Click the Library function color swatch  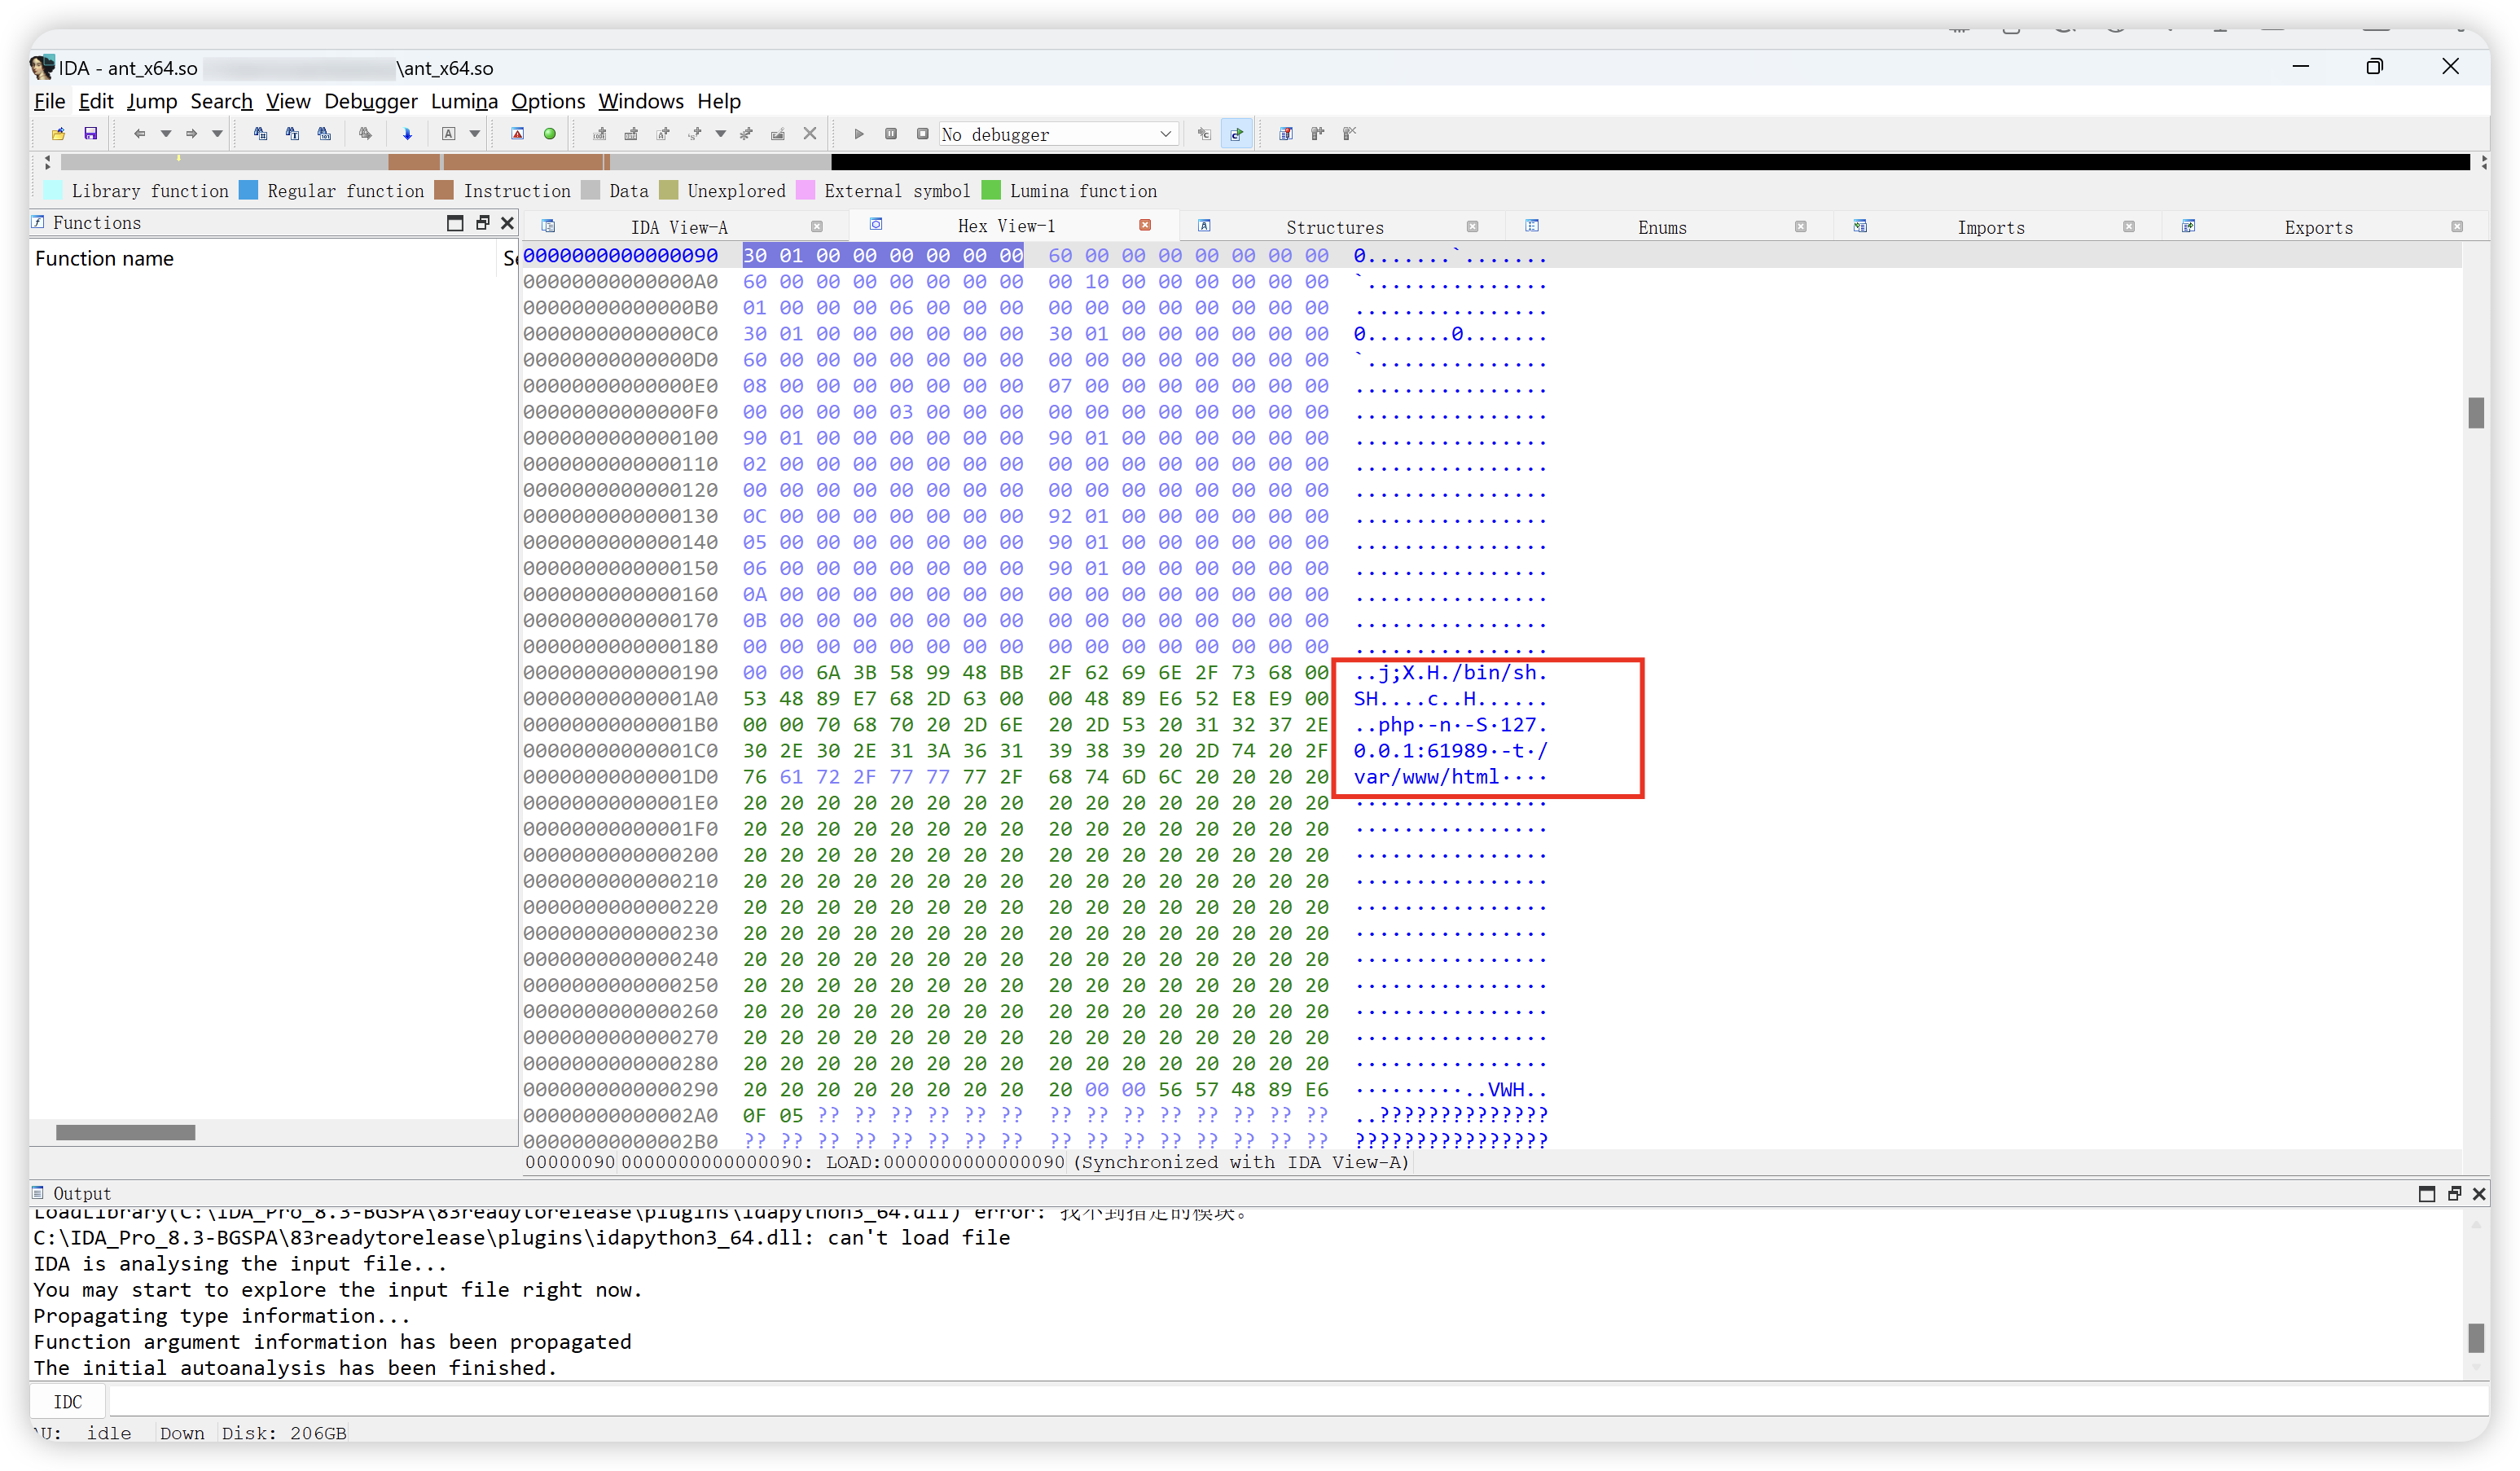coord(54,190)
